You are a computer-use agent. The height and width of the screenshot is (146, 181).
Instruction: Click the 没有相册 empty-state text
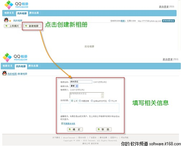89,46
